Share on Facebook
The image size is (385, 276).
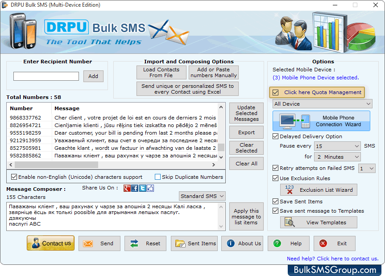(134, 188)
